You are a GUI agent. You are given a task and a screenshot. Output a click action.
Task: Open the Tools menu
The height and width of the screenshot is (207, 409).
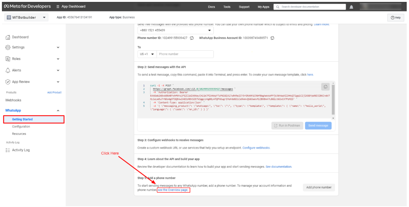click(x=227, y=7)
